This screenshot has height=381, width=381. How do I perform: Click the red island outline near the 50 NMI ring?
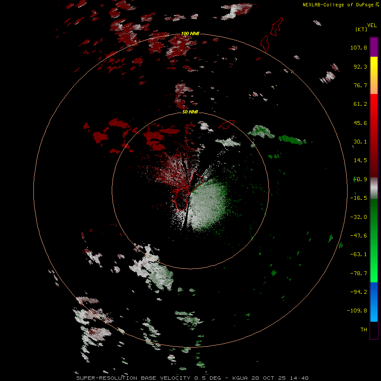tap(226, 124)
